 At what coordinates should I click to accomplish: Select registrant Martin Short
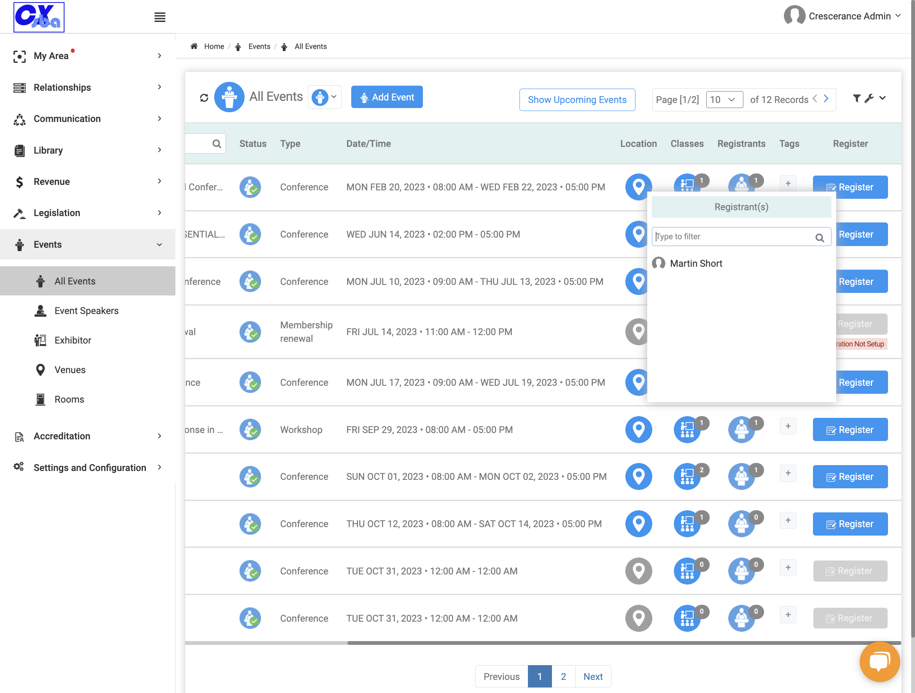pos(696,264)
